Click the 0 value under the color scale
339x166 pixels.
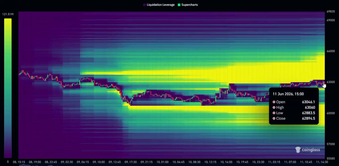coord(8,162)
